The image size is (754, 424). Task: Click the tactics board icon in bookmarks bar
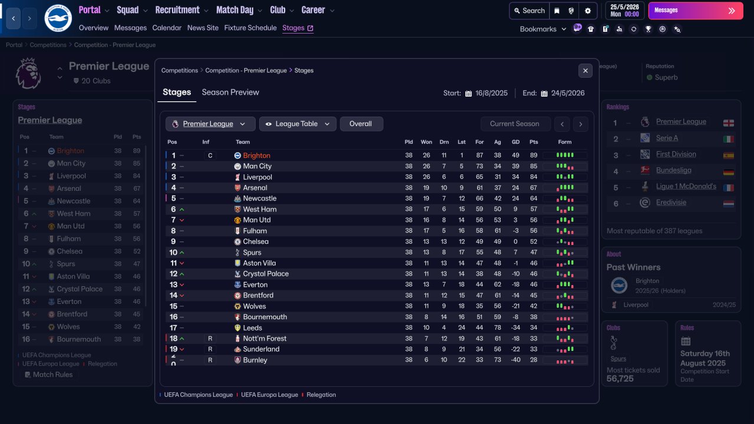[605, 29]
